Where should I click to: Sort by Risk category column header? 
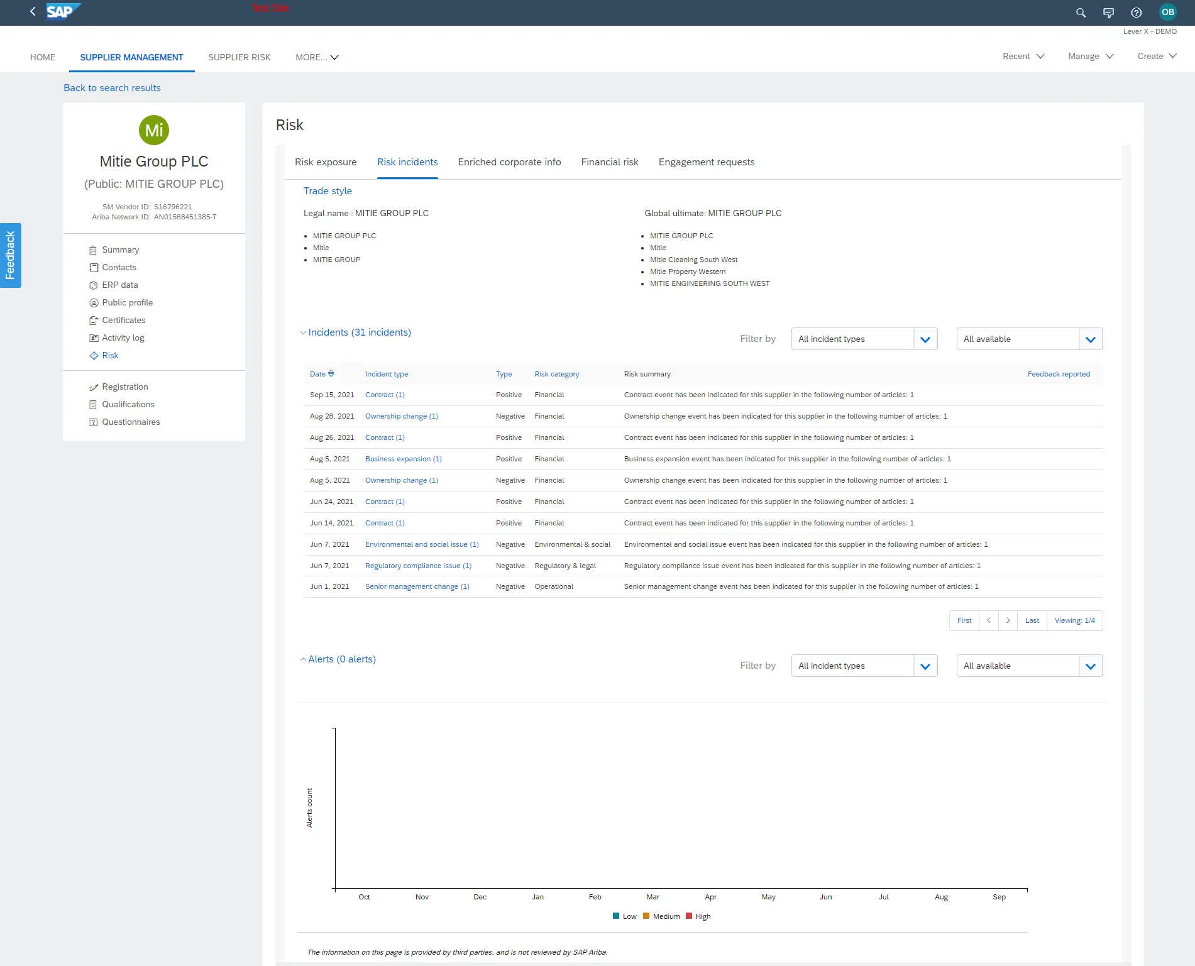(557, 375)
